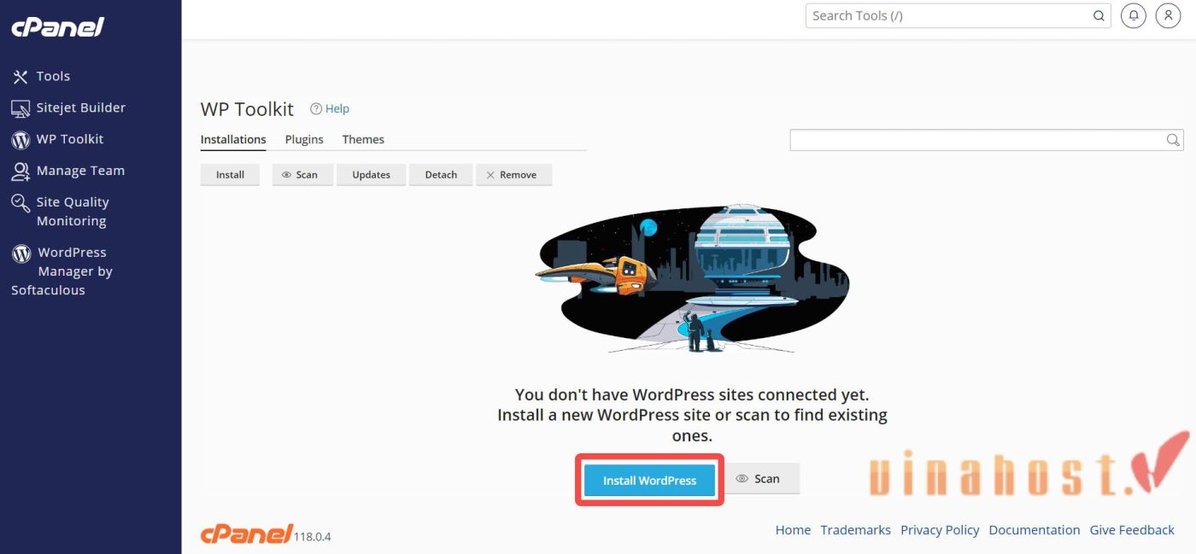Viewport: 1196px width, 554px height.
Task: Click the Manage Team person icon
Action: click(21, 172)
